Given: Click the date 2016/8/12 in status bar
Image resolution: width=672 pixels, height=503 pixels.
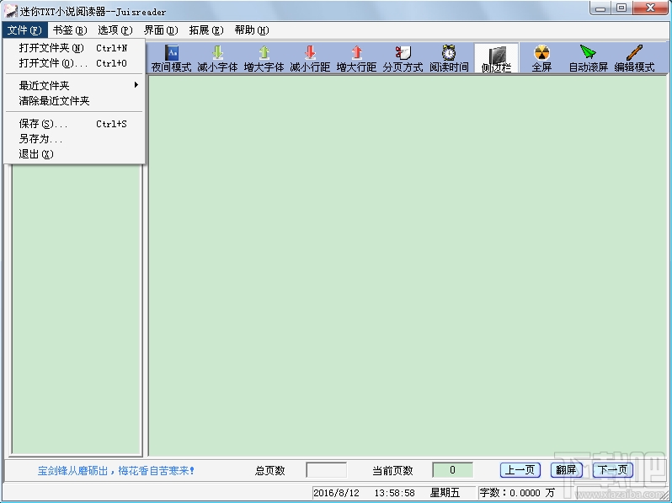Looking at the screenshot, I should click(x=337, y=493).
